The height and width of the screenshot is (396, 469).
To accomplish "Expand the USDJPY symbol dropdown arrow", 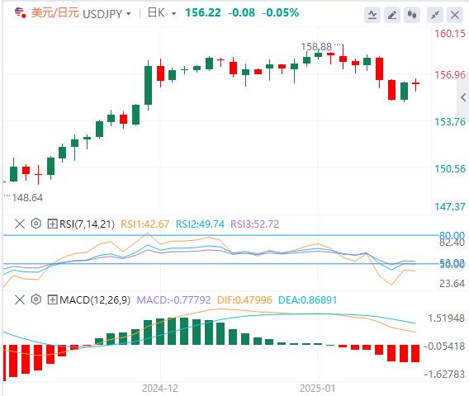I will 129,14.
